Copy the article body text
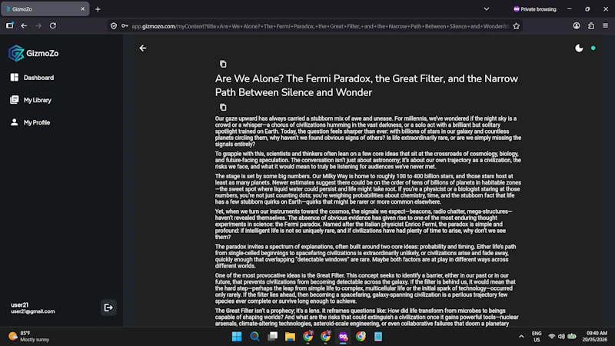Viewport: 615px width, 346px height. [223, 107]
